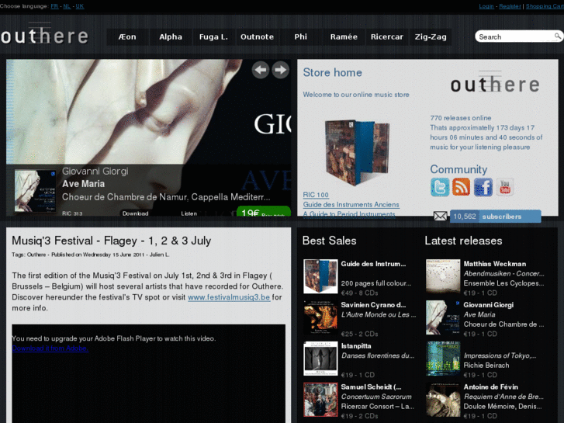Click the green 19€ price button

click(x=264, y=212)
